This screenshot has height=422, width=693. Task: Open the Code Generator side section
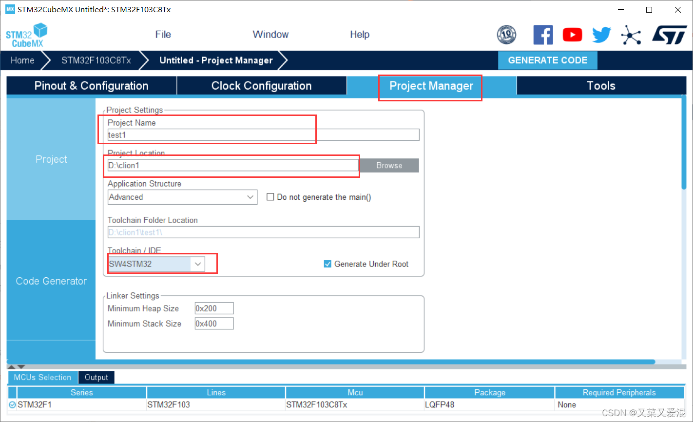[51, 281]
